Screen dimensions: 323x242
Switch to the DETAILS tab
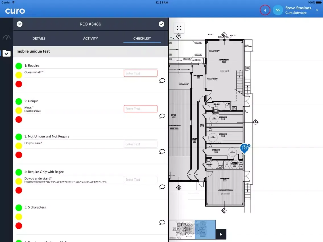39,38
